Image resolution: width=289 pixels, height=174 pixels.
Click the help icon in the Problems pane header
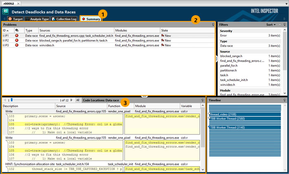[213, 25]
